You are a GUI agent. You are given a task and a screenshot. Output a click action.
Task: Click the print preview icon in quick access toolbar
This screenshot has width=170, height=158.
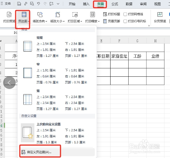[x=32, y=4]
